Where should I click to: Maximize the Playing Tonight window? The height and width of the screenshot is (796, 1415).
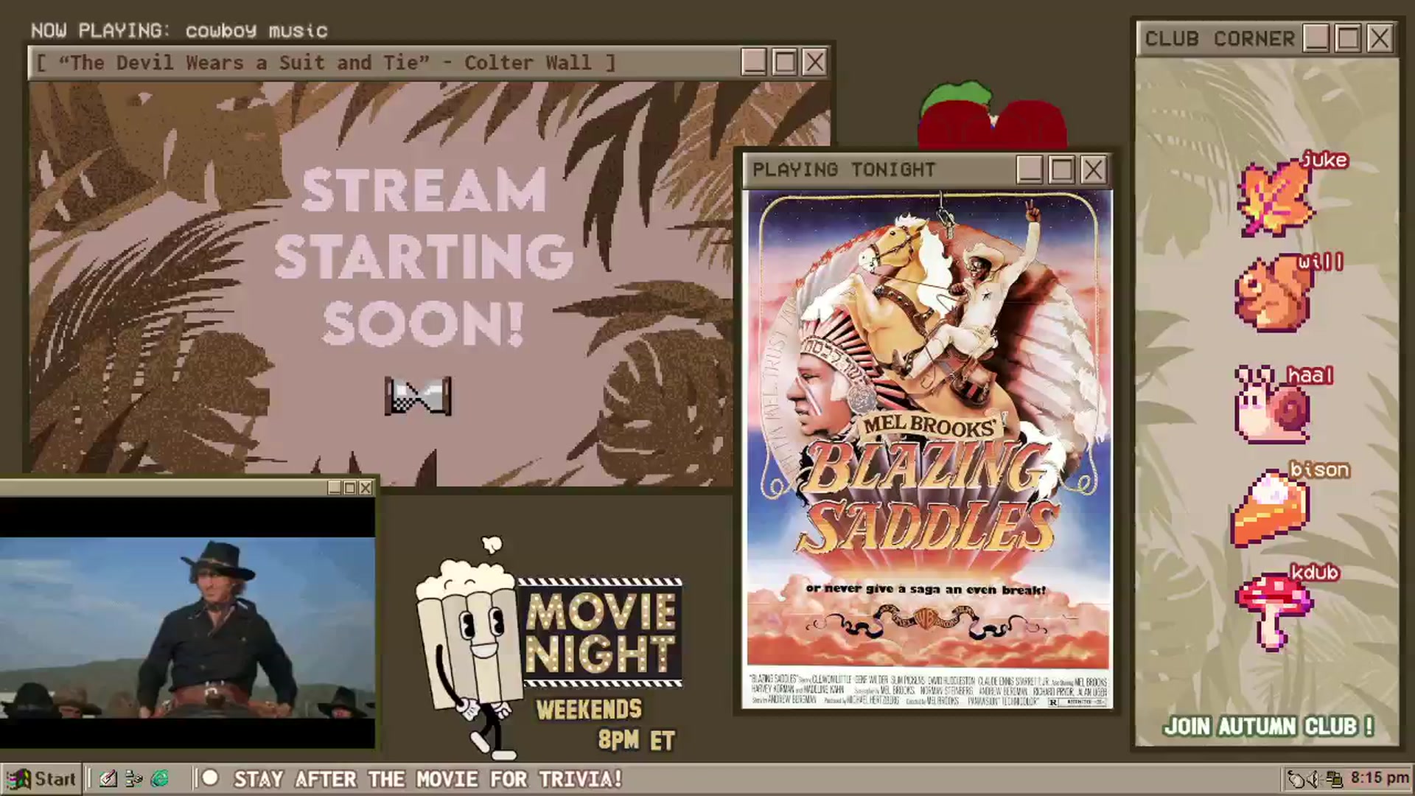[x=1061, y=170]
